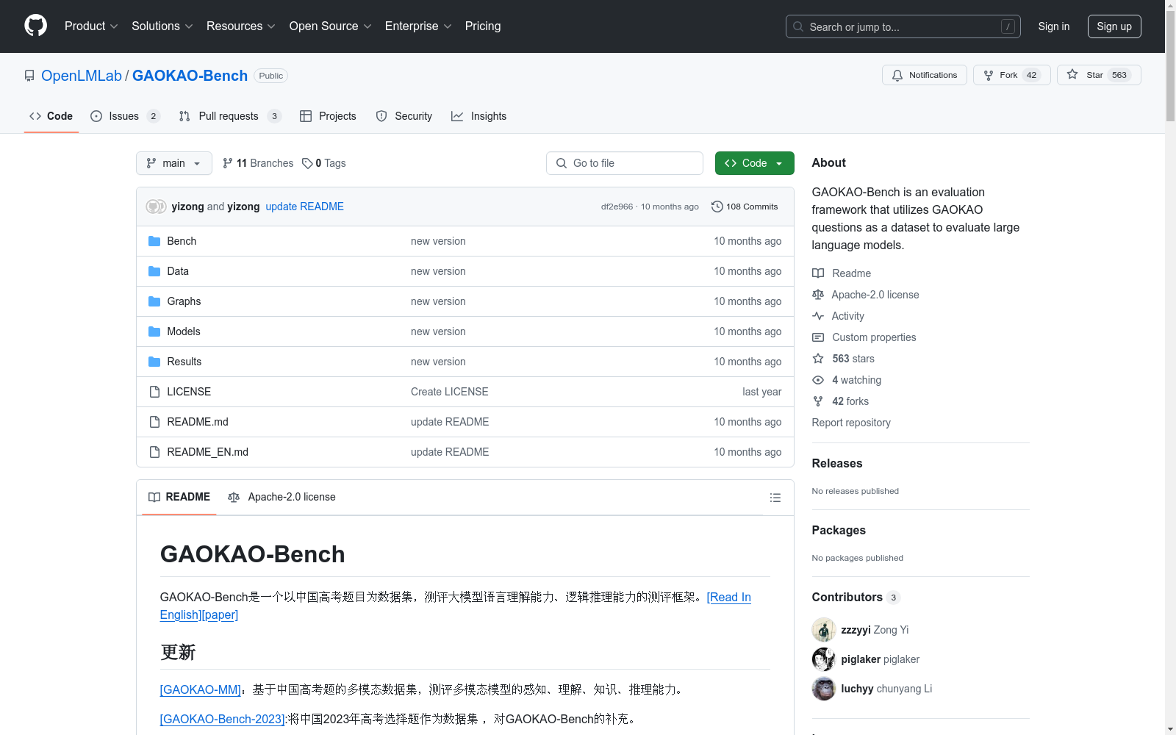Open the main branch selector dropdown
Screen dimensions: 1176x735
pos(174,163)
